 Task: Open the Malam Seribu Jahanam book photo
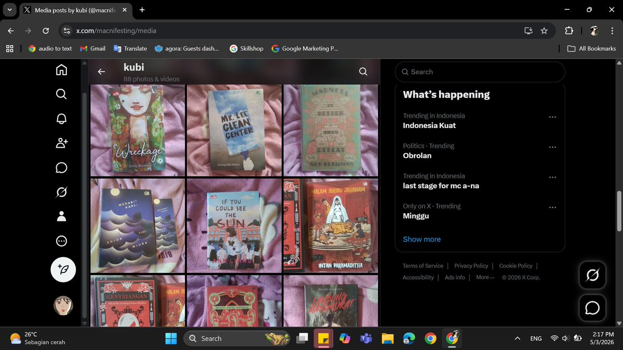(x=331, y=226)
